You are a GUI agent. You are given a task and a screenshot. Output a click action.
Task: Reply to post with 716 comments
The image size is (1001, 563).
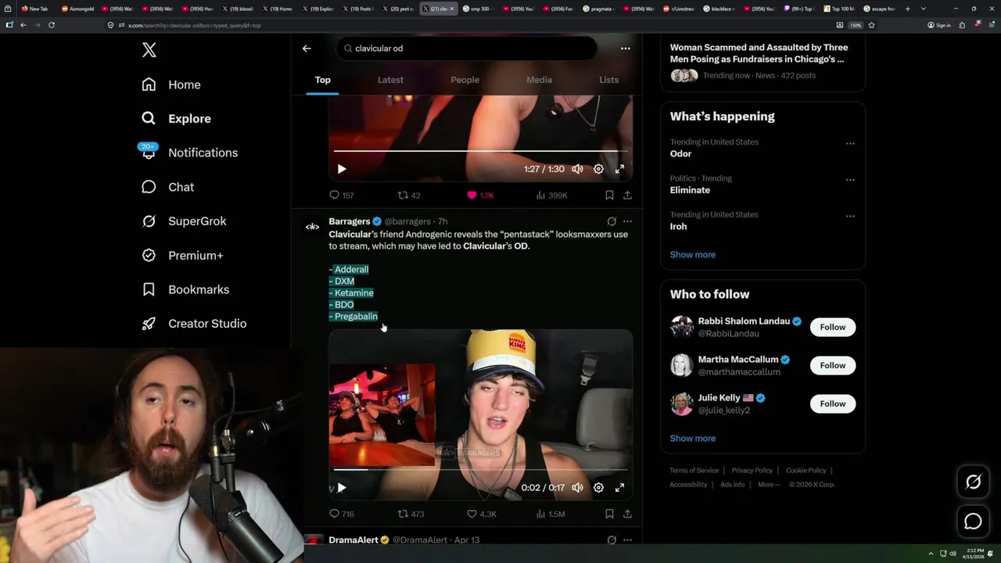point(342,514)
